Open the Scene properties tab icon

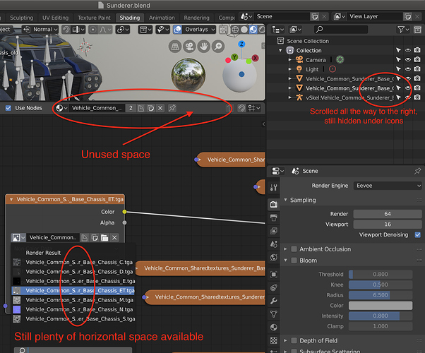(273, 244)
